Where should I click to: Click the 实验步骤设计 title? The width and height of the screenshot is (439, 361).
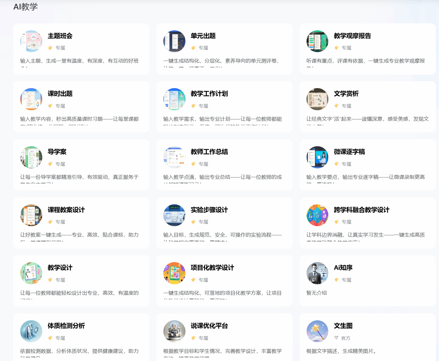click(209, 210)
